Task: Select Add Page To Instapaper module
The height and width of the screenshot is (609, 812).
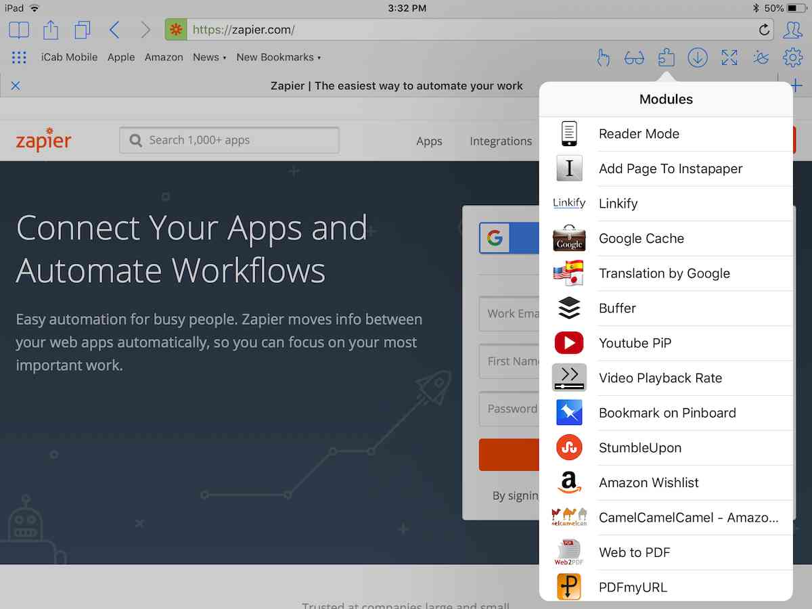Action: pos(666,168)
